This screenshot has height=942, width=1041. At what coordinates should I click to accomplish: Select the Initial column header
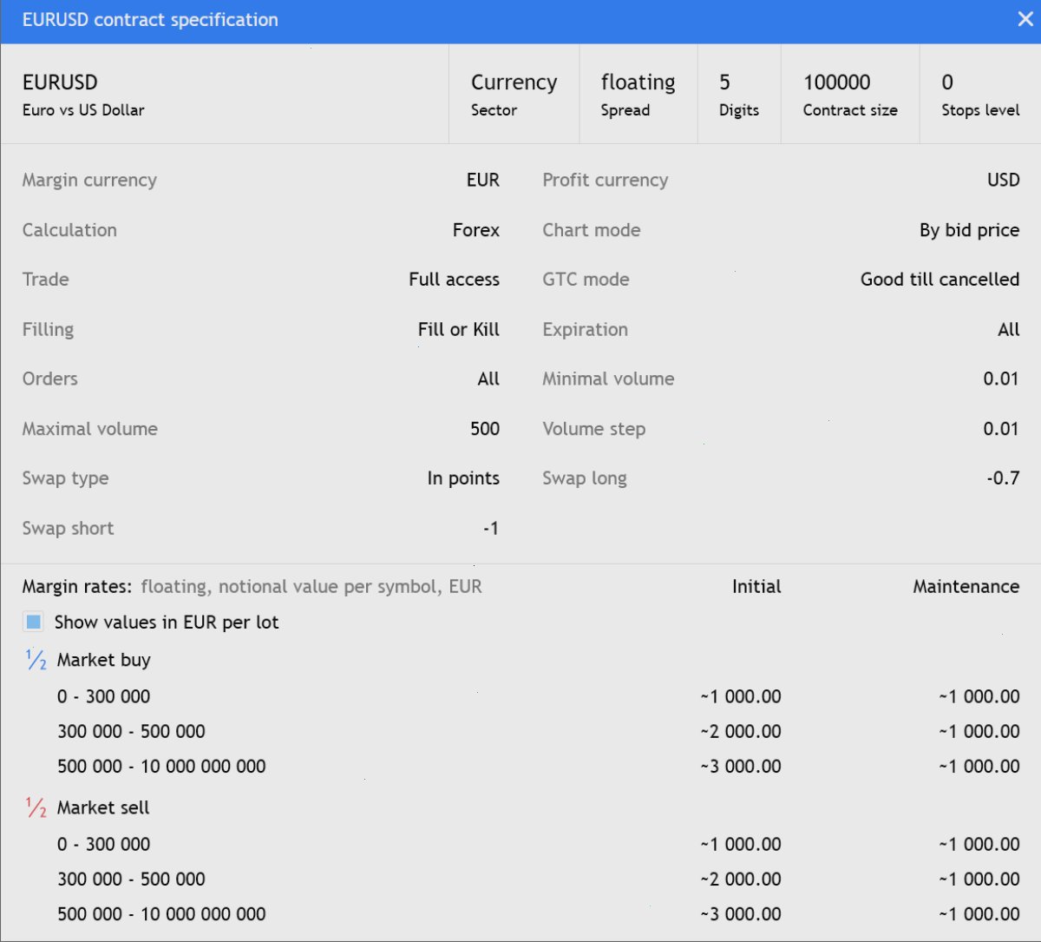click(756, 587)
